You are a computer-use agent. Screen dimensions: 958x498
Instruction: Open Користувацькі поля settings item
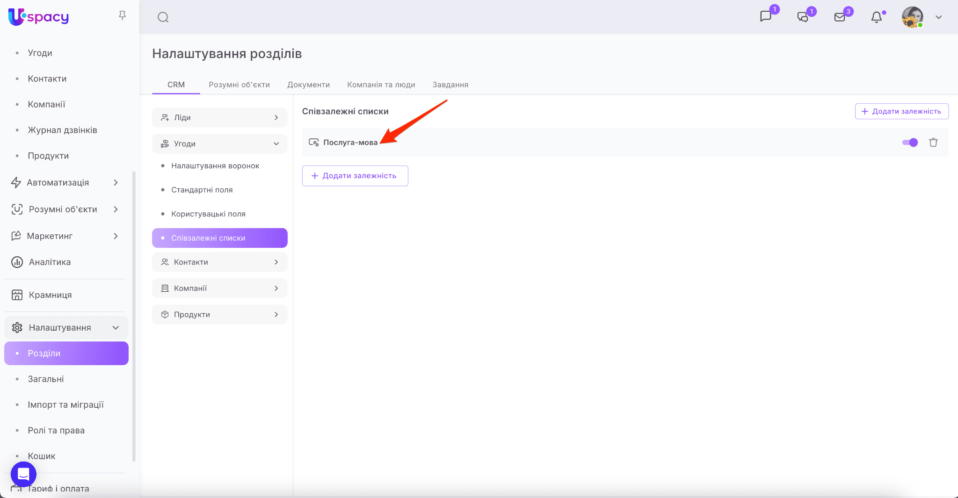tap(208, 214)
